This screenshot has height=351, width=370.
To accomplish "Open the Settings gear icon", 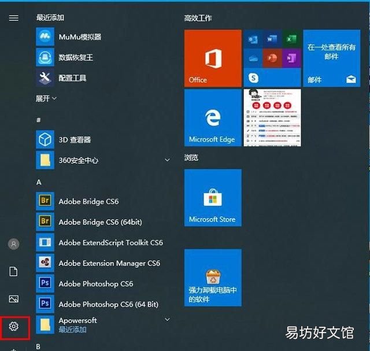I will pyautogui.click(x=14, y=326).
